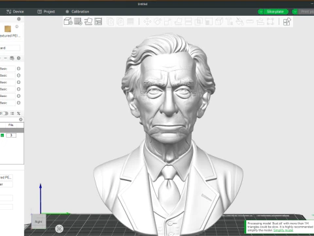Open filament settings gear icon

19,58
